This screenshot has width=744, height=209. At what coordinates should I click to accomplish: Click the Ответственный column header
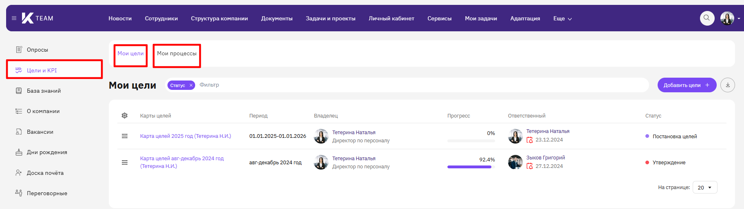coord(527,116)
